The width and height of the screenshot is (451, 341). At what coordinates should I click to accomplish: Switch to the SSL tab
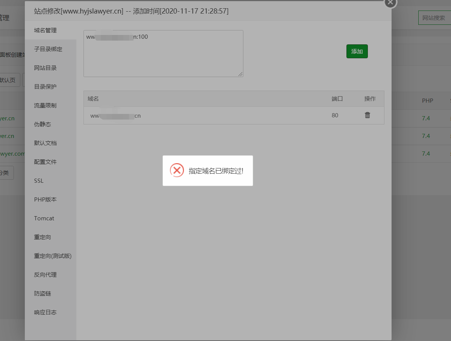(x=50, y=181)
